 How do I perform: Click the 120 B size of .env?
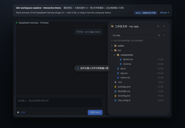point(160,82)
